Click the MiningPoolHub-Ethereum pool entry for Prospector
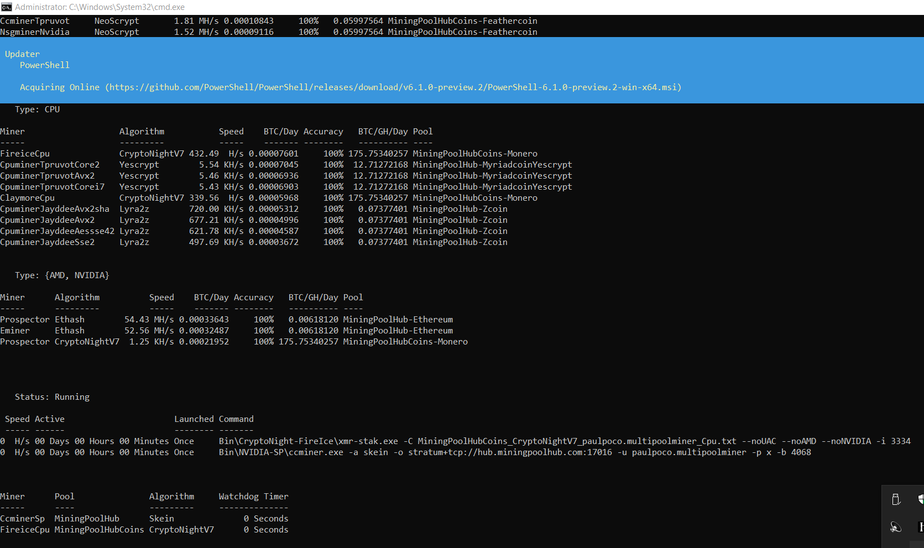The image size is (924, 548). [x=398, y=319]
